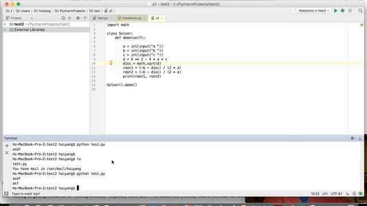Open the LF line separator selector
Viewport: 367px width, 206px height.
pos(325,193)
